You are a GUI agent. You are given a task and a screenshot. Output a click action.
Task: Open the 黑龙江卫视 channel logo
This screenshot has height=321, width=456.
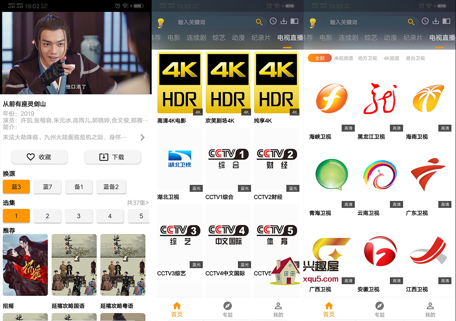pyautogui.click(x=380, y=100)
